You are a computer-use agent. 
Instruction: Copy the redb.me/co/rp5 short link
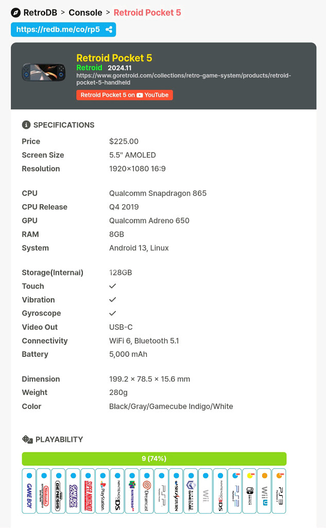(58, 30)
